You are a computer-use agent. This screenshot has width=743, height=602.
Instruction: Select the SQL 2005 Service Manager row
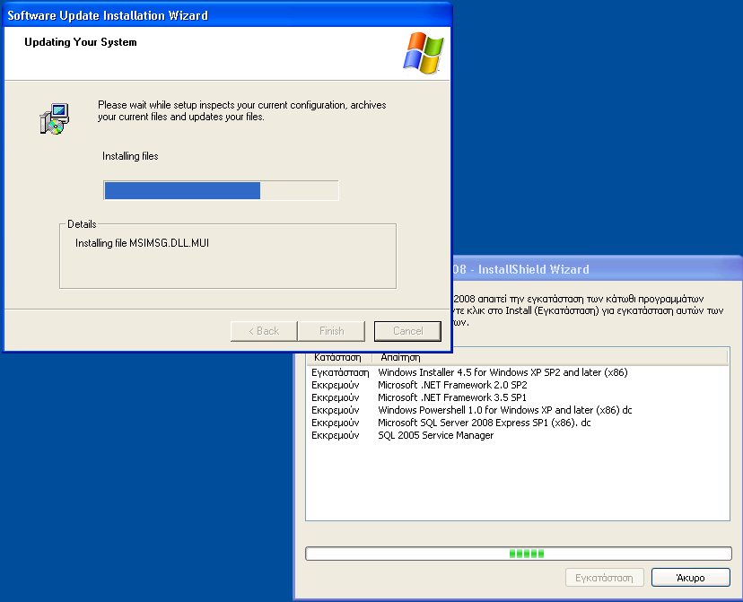518,435
